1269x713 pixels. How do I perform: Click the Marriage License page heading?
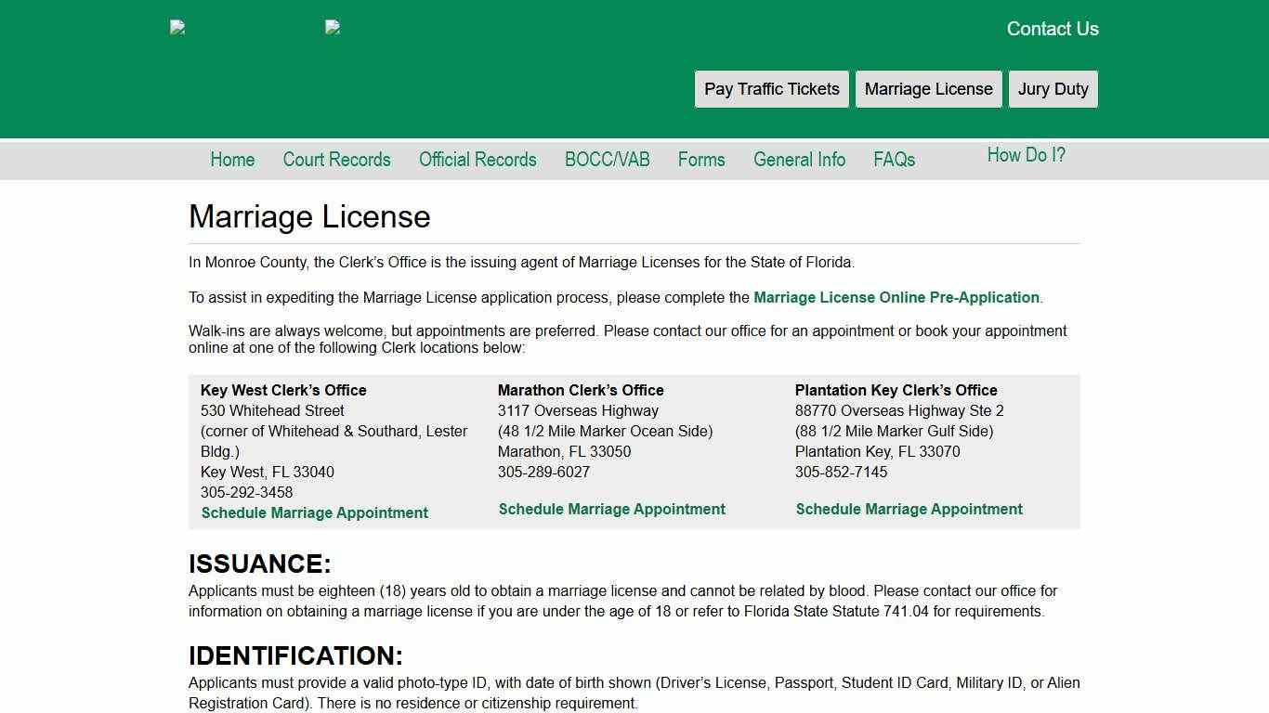309,216
